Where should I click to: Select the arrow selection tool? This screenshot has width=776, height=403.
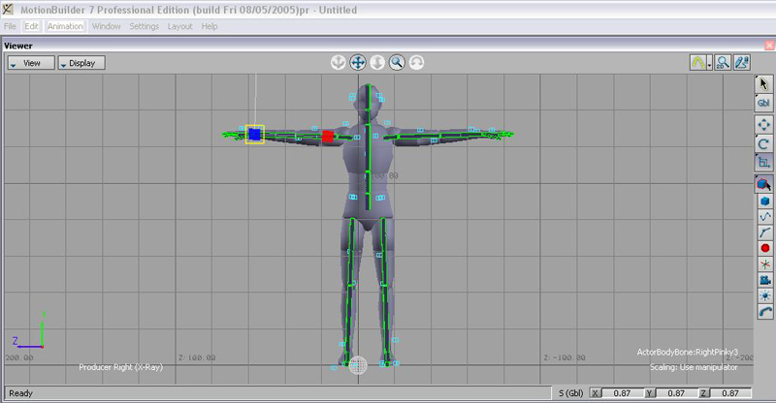point(763,84)
